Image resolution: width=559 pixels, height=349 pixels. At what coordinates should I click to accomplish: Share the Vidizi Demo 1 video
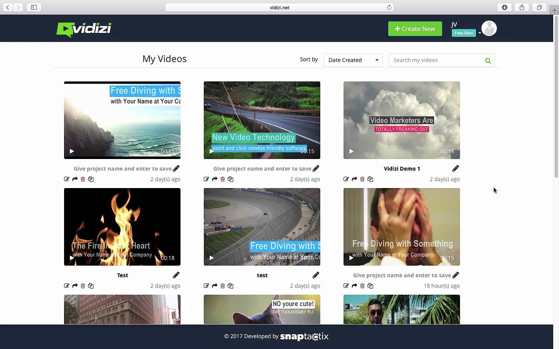tap(354, 179)
